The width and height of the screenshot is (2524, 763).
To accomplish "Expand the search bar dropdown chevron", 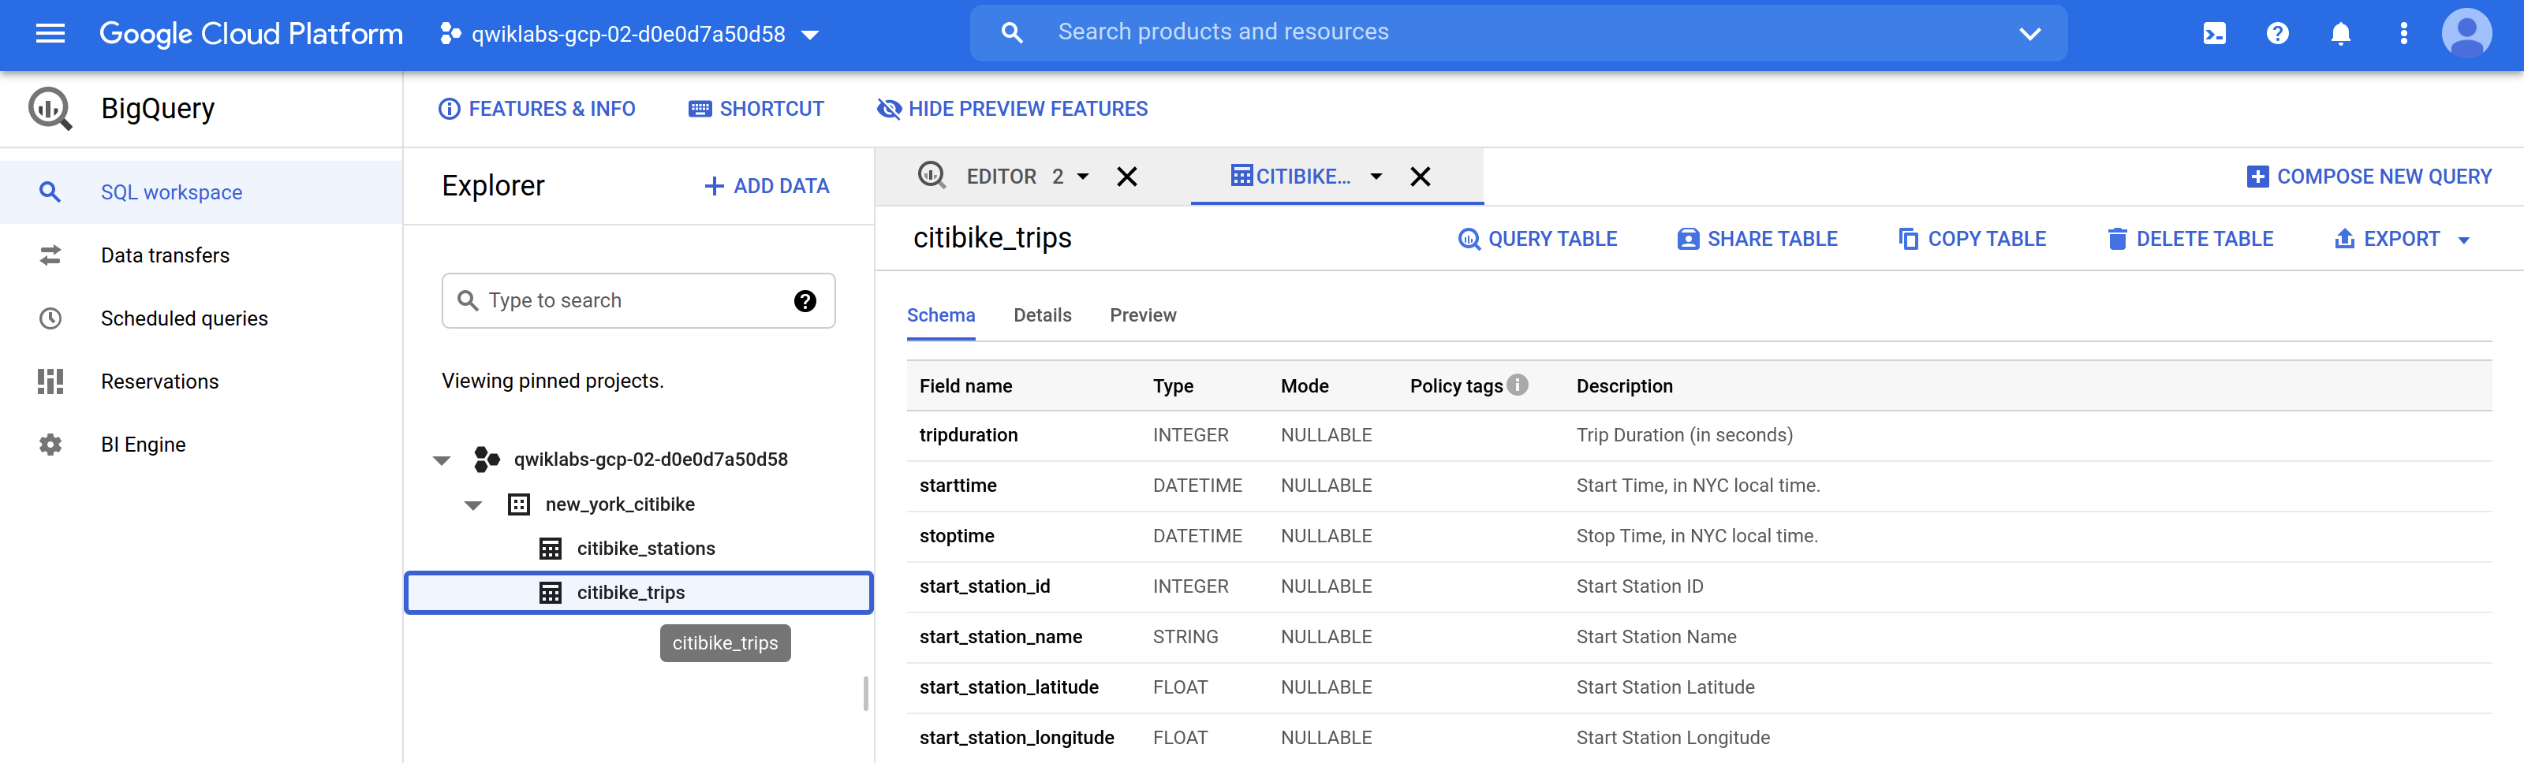I will point(2029,33).
